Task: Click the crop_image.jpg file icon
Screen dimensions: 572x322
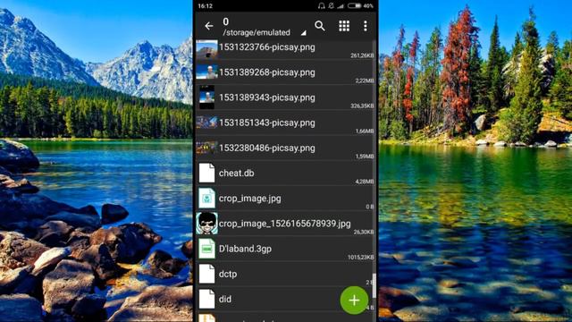Action: (206, 199)
